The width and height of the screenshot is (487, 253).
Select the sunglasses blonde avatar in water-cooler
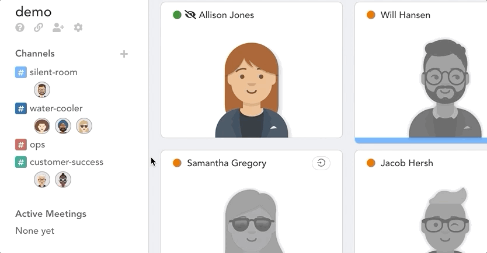[x=84, y=126]
